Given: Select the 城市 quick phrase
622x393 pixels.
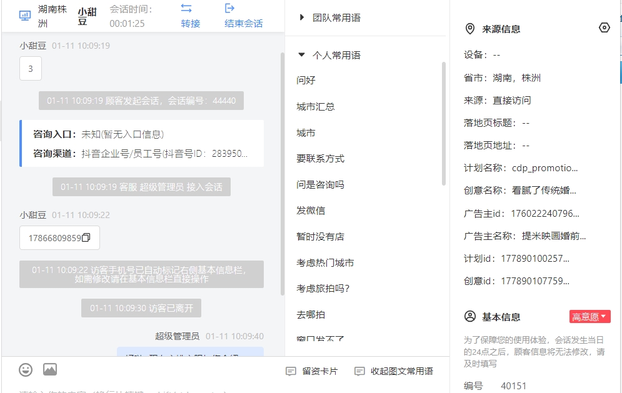Looking at the screenshot, I should [x=306, y=133].
